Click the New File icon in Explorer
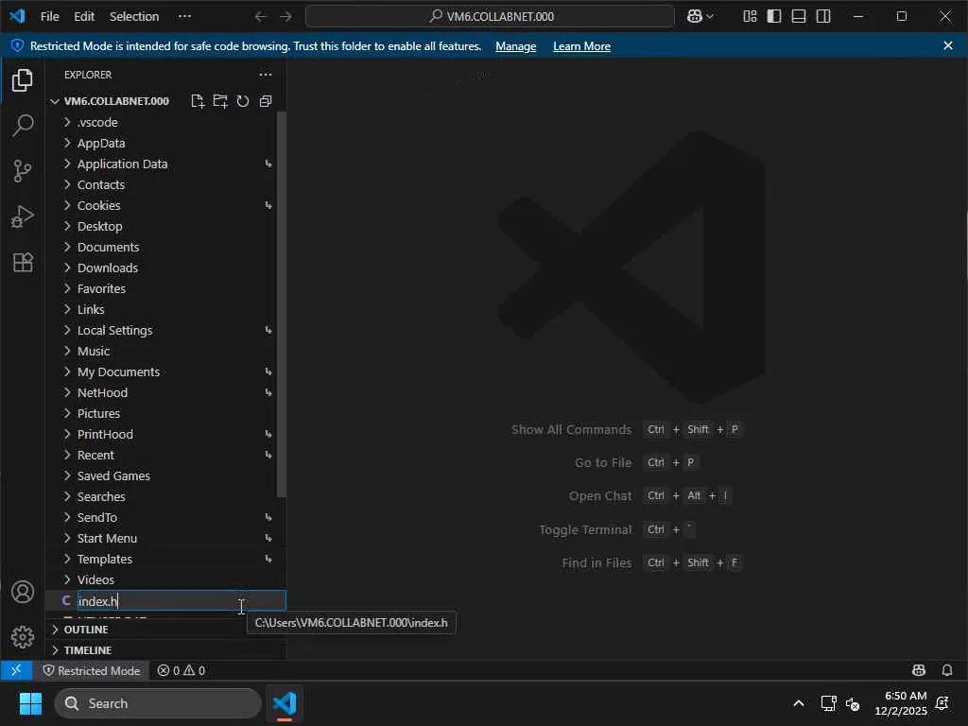Viewport: 968px width, 726px height. point(198,101)
